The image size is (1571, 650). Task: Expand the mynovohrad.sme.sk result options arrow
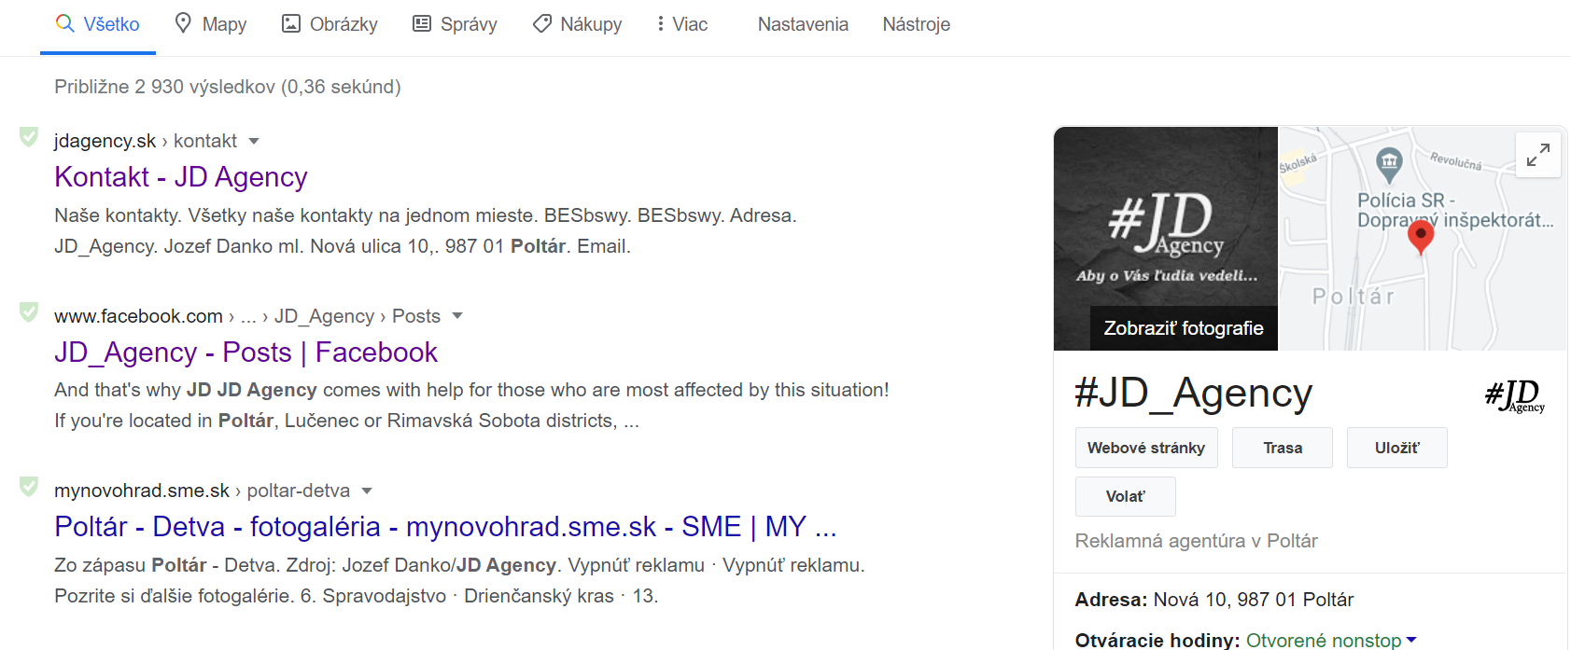tap(367, 491)
